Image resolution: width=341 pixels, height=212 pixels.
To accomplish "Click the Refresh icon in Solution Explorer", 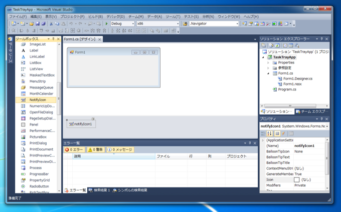I will 277,45.
